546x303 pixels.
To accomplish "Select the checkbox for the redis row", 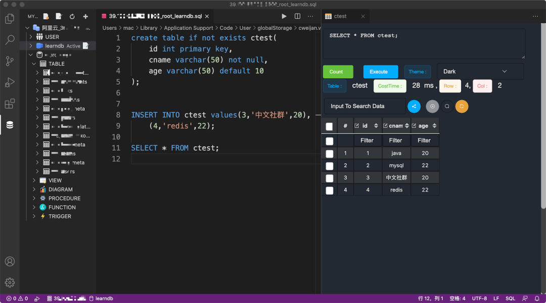I will (x=330, y=190).
